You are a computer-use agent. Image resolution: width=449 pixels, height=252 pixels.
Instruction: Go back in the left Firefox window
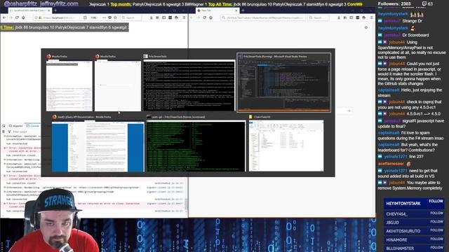[x=4, y=17]
